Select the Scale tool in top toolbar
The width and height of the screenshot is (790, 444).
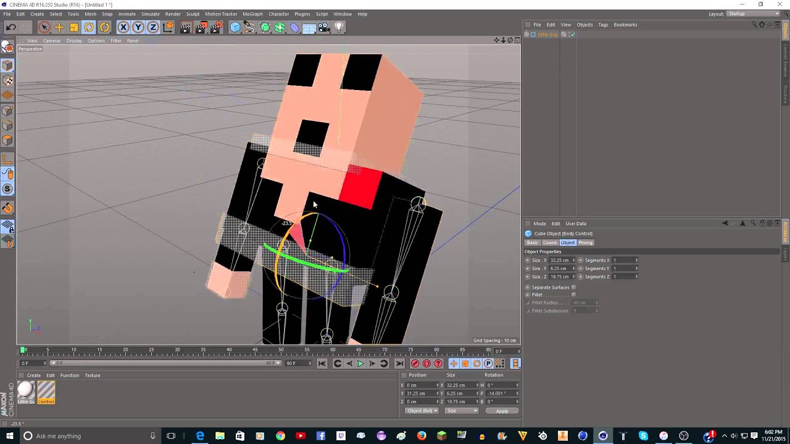pyautogui.click(x=74, y=27)
